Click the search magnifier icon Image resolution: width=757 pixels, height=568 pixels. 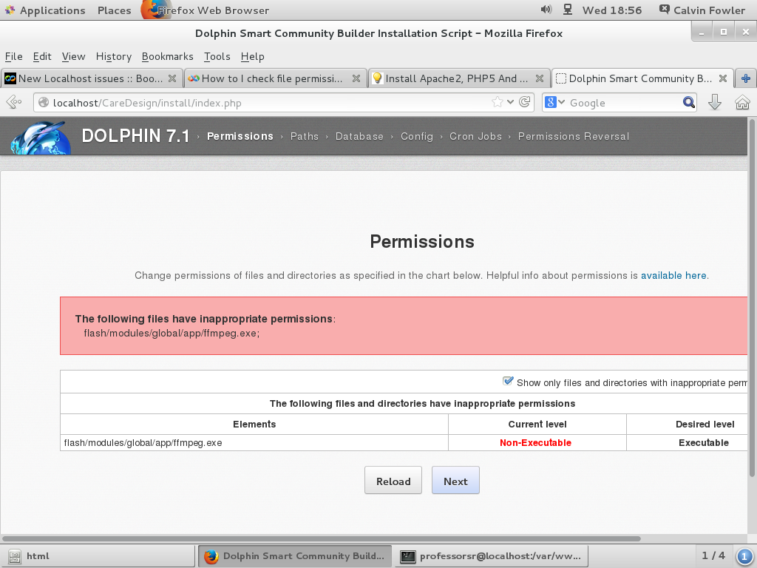pyautogui.click(x=688, y=103)
